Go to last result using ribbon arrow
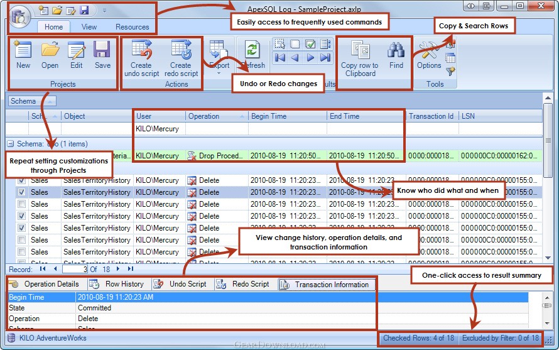 tap(325, 58)
